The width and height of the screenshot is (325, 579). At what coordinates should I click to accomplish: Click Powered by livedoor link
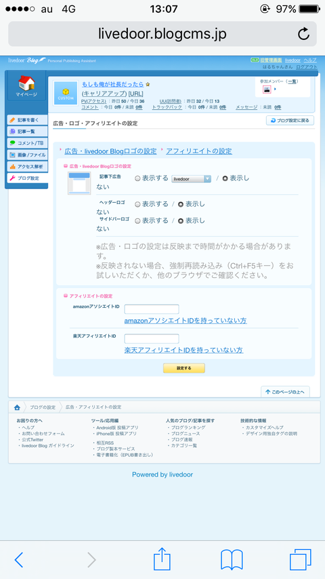[x=162, y=475]
